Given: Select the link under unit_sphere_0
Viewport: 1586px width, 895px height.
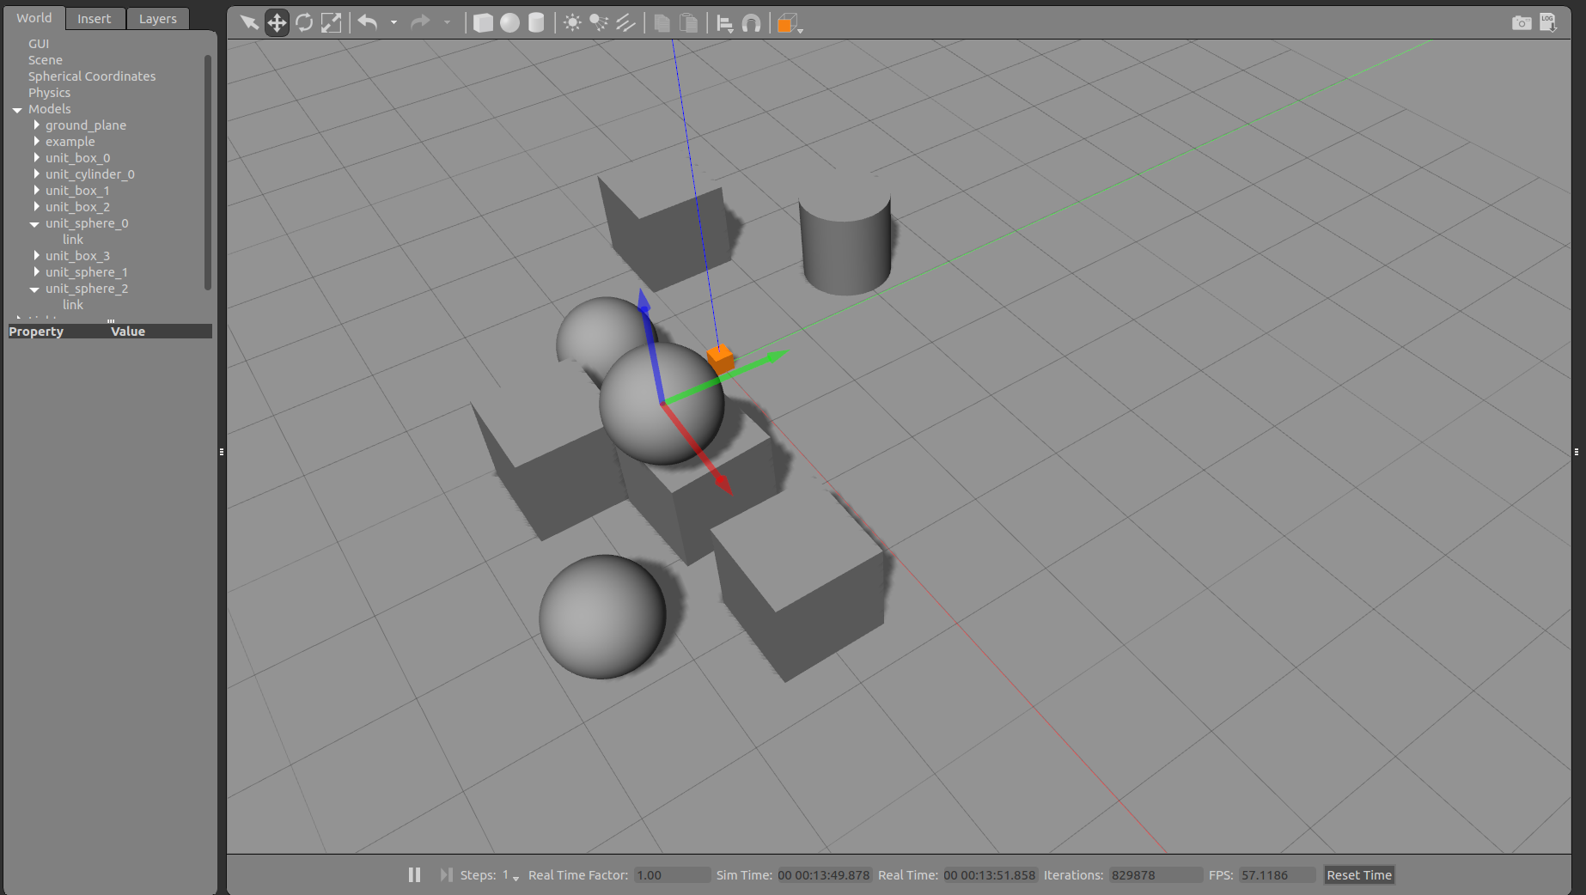Looking at the screenshot, I should pyautogui.click(x=73, y=240).
